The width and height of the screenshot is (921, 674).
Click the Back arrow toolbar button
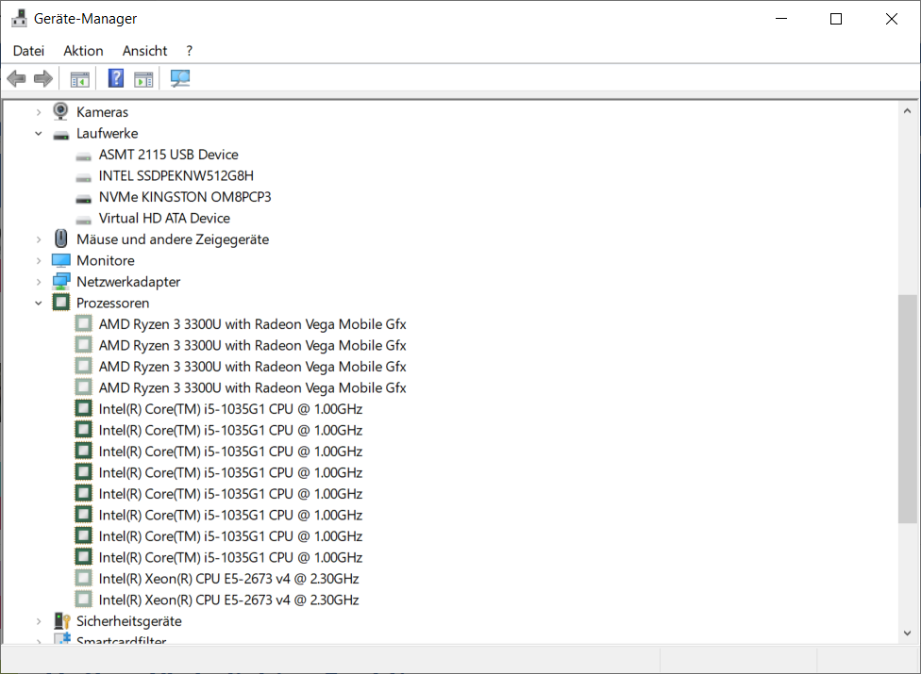click(x=16, y=78)
